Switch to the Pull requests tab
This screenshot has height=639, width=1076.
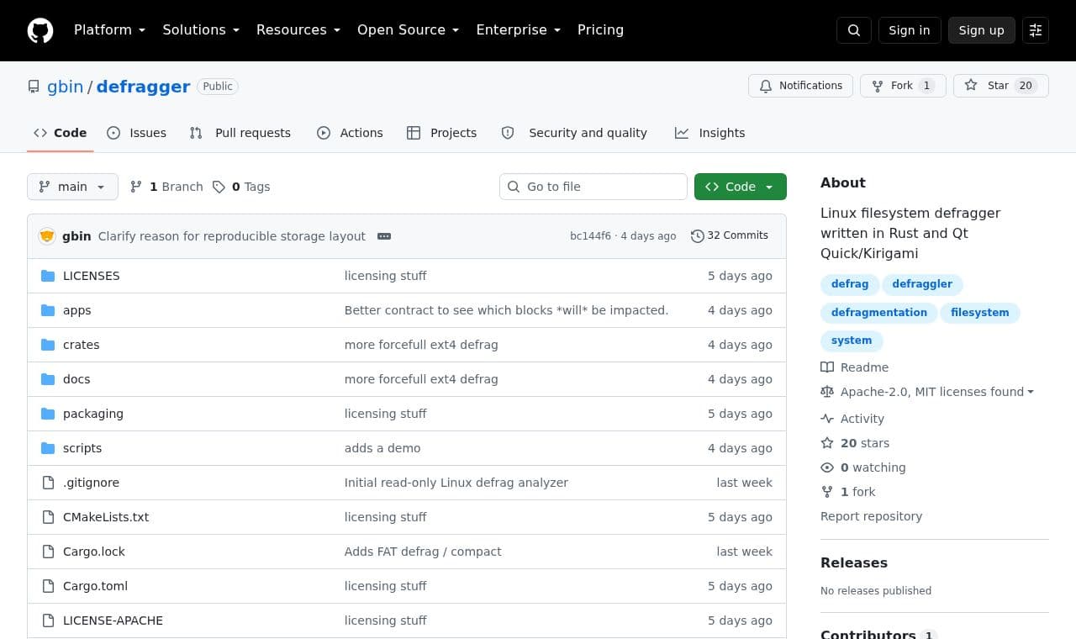240,133
